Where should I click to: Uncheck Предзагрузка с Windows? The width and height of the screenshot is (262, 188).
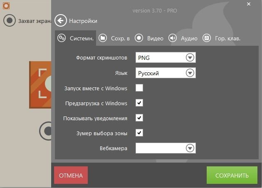point(139,103)
